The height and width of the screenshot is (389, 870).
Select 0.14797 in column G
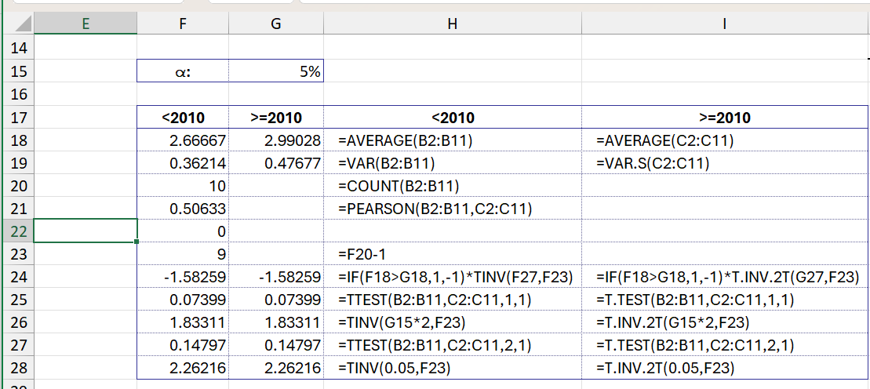(276, 345)
